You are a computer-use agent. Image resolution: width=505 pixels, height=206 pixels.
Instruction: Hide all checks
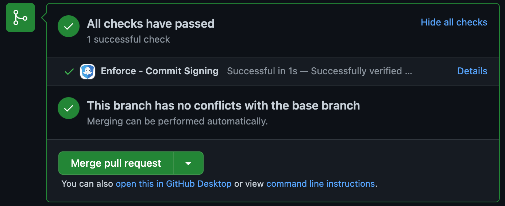coord(454,23)
